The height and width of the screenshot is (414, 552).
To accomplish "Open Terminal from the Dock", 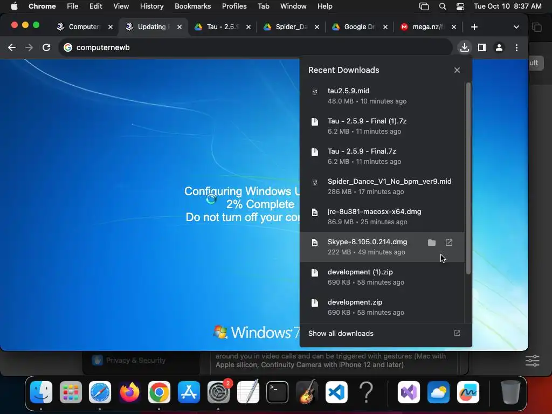I will [x=278, y=392].
